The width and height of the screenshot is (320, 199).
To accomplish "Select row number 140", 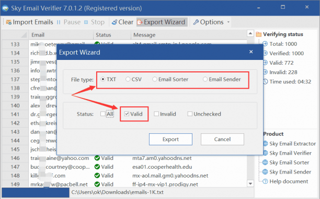I will [15, 106].
